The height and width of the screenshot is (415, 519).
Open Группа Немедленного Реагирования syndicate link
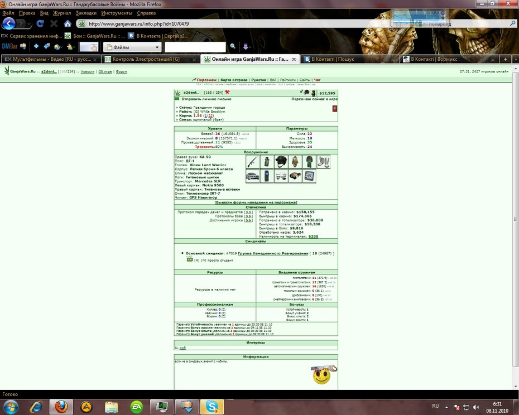pyautogui.click(x=273, y=253)
